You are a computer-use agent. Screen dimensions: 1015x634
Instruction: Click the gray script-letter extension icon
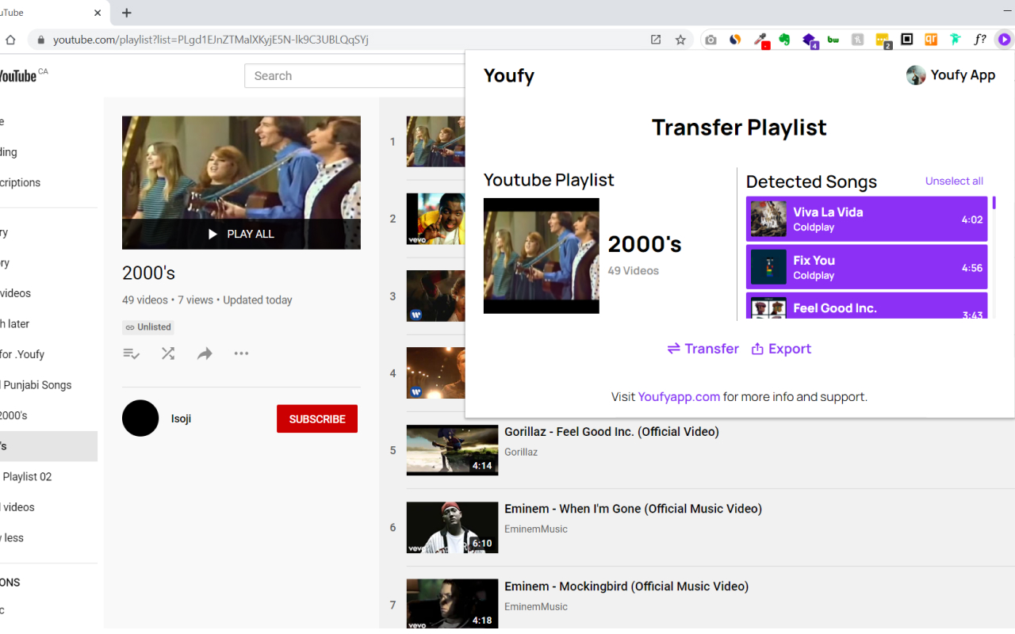pos(857,40)
